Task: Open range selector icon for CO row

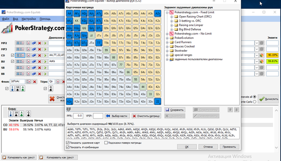Action: (x=20, y=55)
